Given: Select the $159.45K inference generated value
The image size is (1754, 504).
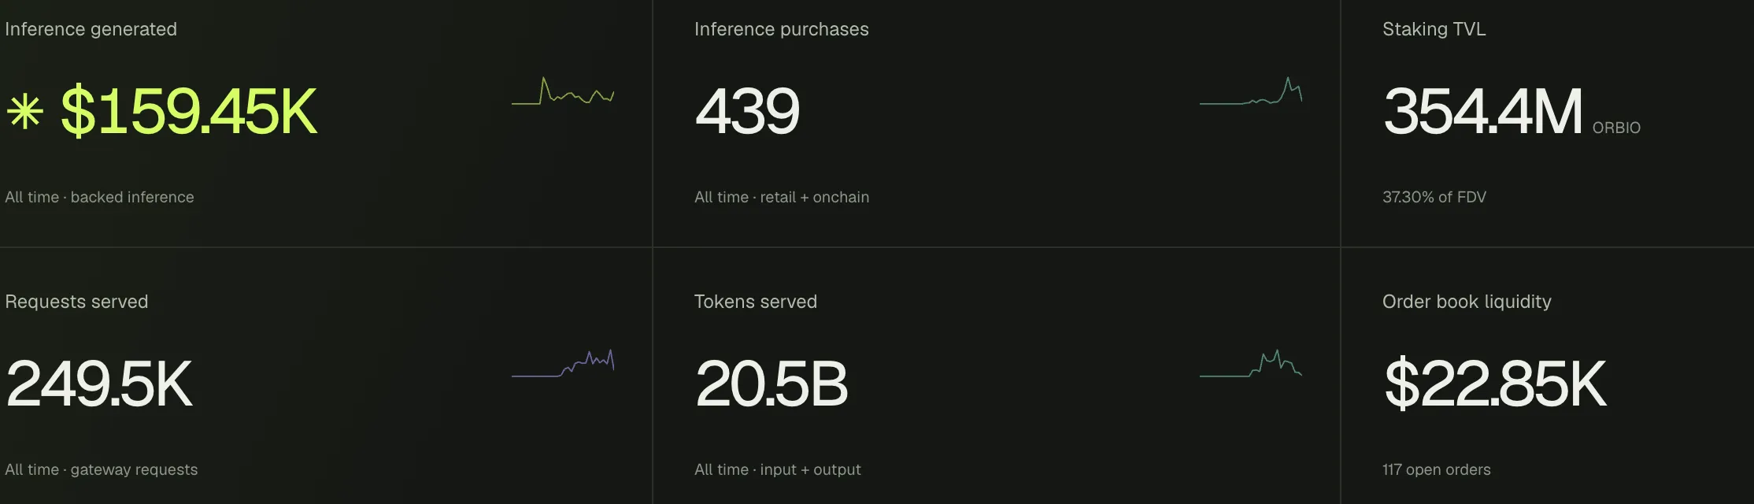Looking at the screenshot, I should point(189,112).
